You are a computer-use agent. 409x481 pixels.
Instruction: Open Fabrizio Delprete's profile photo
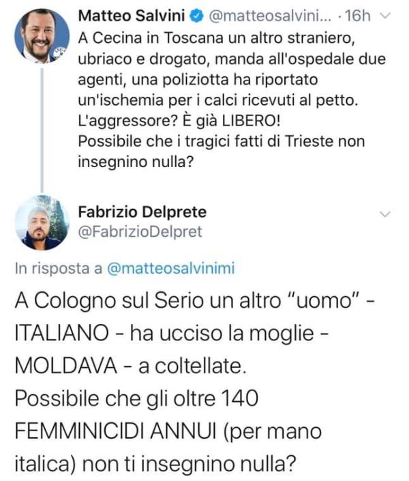coord(42,223)
